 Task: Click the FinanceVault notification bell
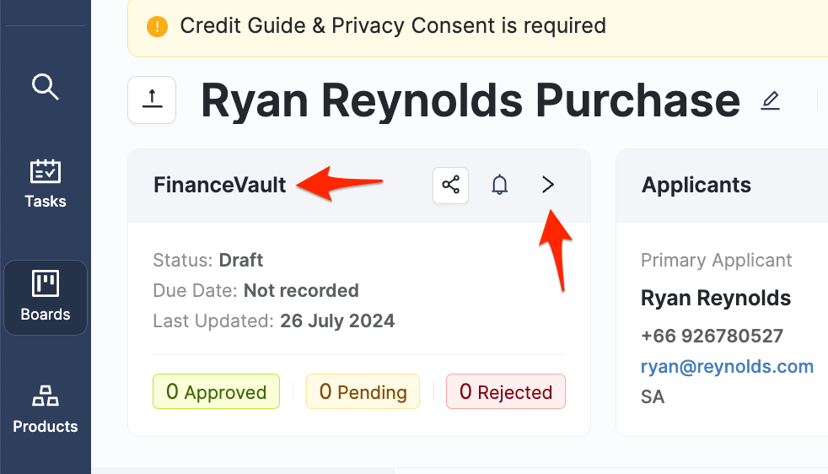click(500, 185)
